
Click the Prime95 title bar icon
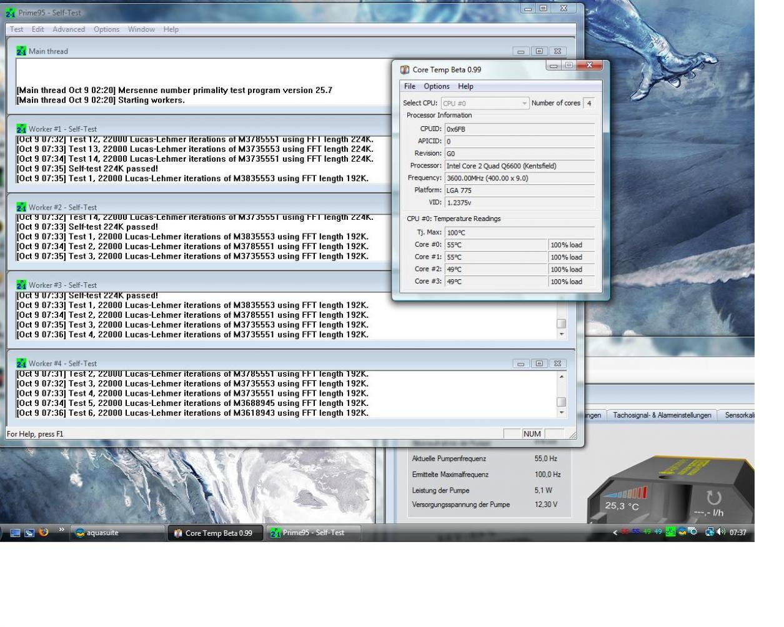click(10, 12)
